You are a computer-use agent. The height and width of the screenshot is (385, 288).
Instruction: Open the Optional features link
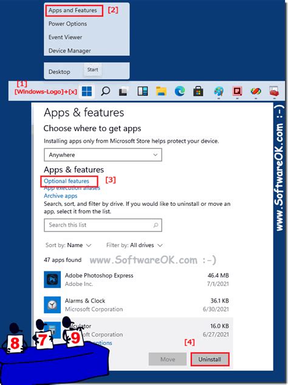66,181
